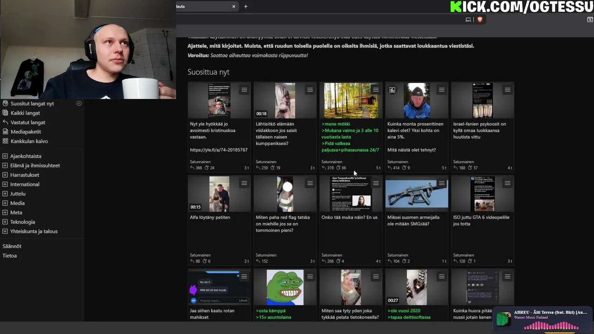This screenshot has height=334, width=594.
Task: Click the upvote icon showing 66
Action: coord(338,168)
